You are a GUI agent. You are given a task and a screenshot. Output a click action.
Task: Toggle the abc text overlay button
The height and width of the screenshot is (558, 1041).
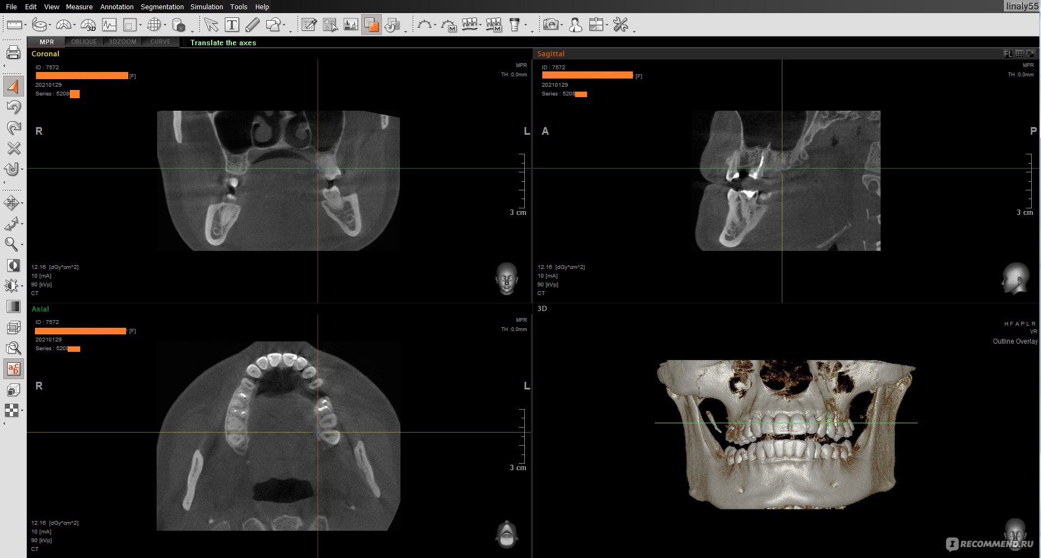[x=13, y=369]
